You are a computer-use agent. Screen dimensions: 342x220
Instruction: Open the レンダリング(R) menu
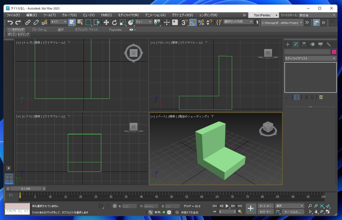(x=208, y=15)
